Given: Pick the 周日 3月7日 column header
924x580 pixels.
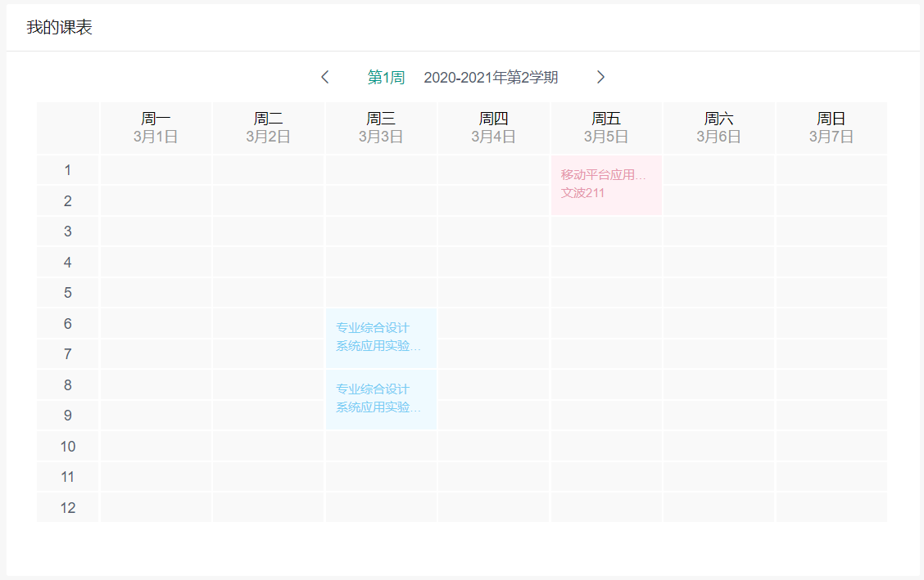Looking at the screenshot, I should 831,128.
